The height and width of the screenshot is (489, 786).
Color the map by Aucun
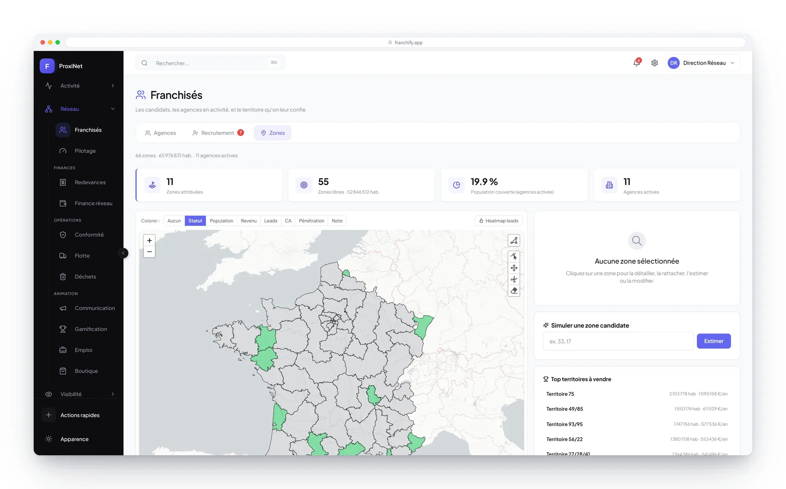pyautogui.click(x=174, y=221)
